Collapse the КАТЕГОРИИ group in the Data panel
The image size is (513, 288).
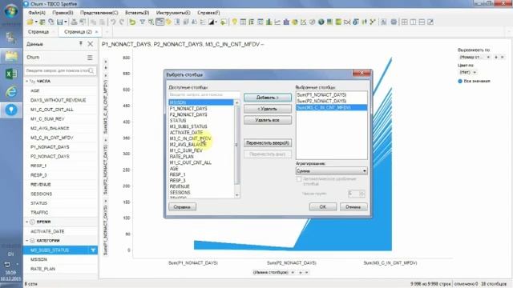[x=26, y=241]
